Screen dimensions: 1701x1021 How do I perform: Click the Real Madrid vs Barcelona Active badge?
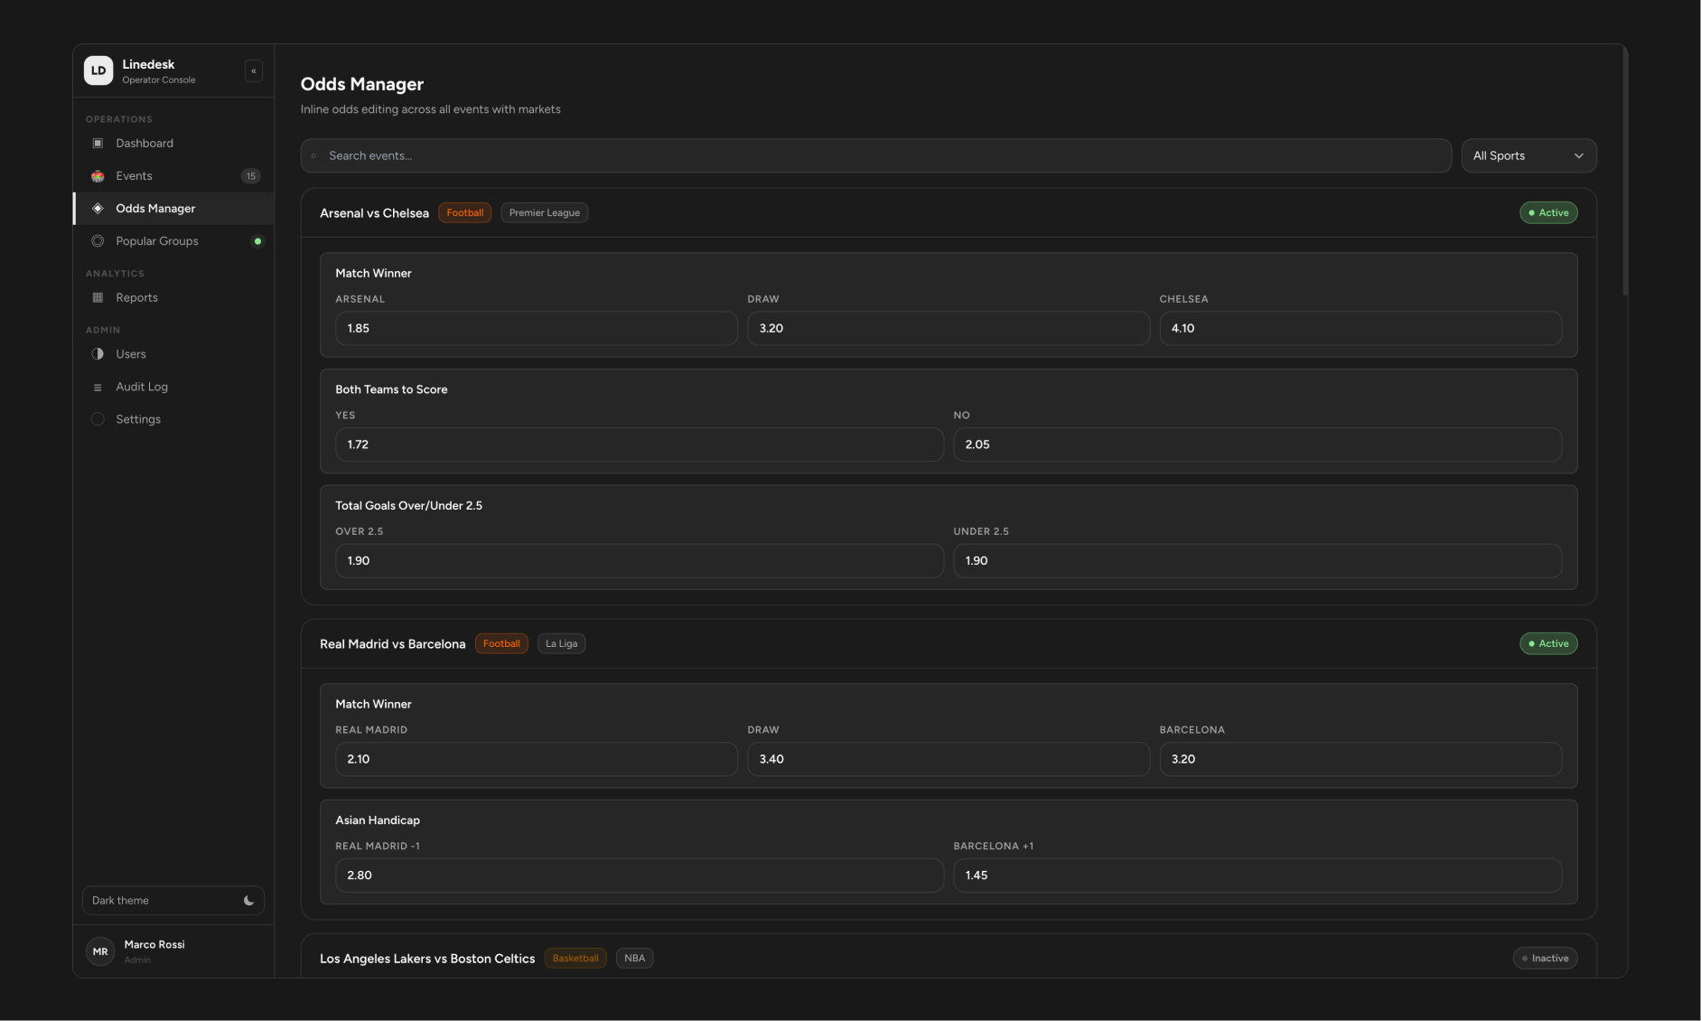pos(1548,643)
